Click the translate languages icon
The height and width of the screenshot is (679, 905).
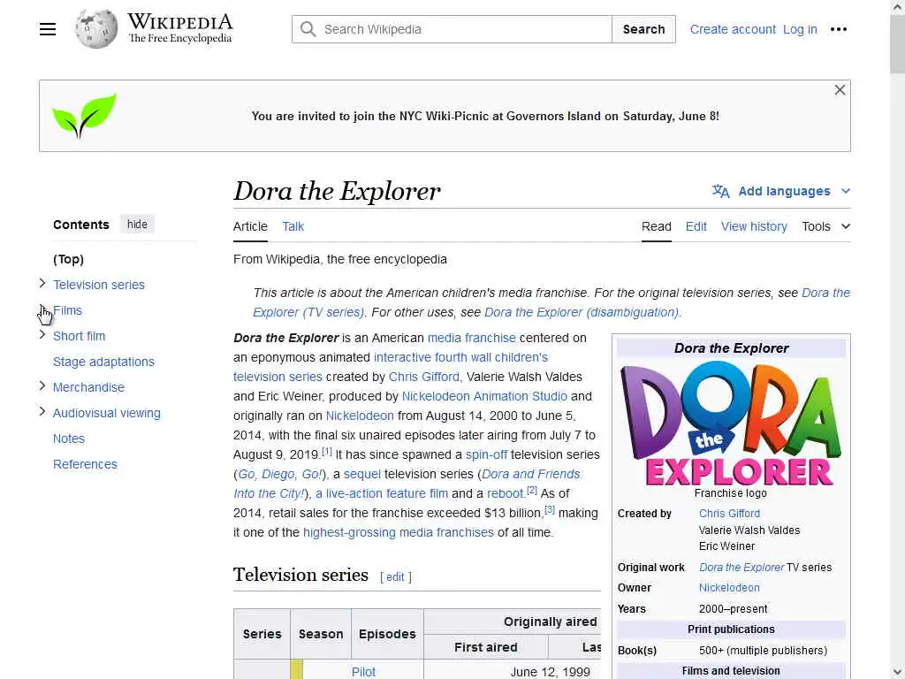click(x=720, y=191)
